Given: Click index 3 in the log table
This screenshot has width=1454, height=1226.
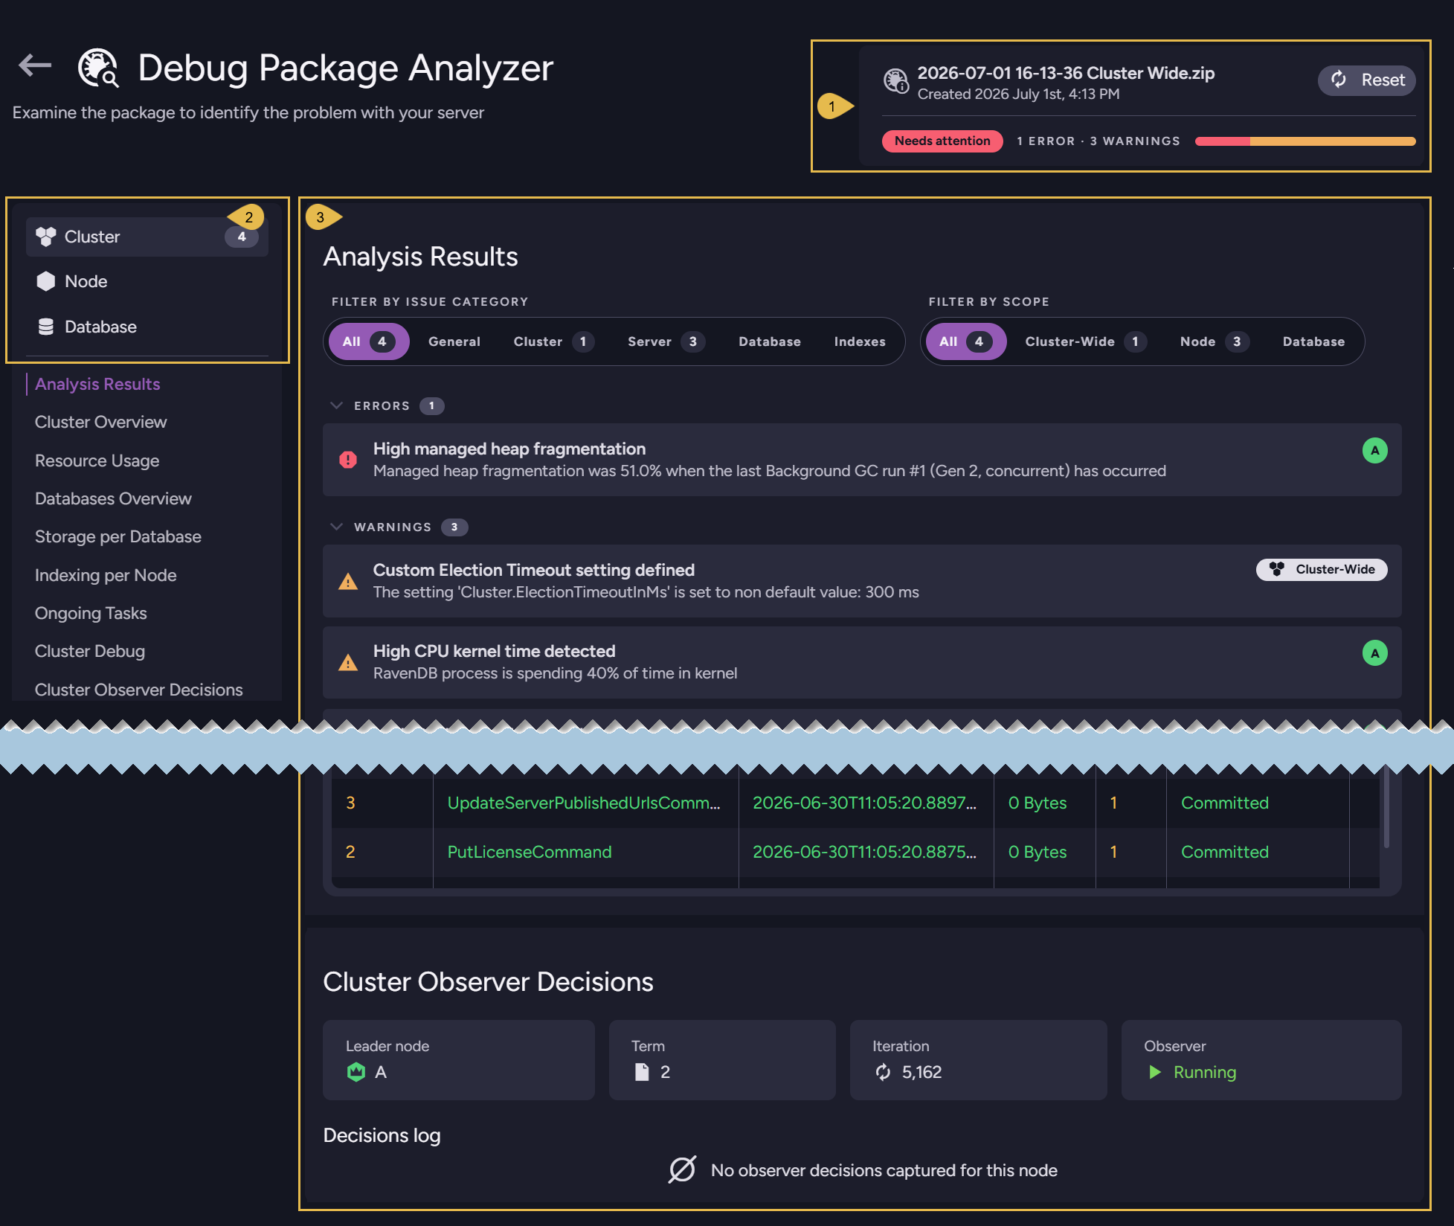Looking at the screenshot, I should coord(350,803).
